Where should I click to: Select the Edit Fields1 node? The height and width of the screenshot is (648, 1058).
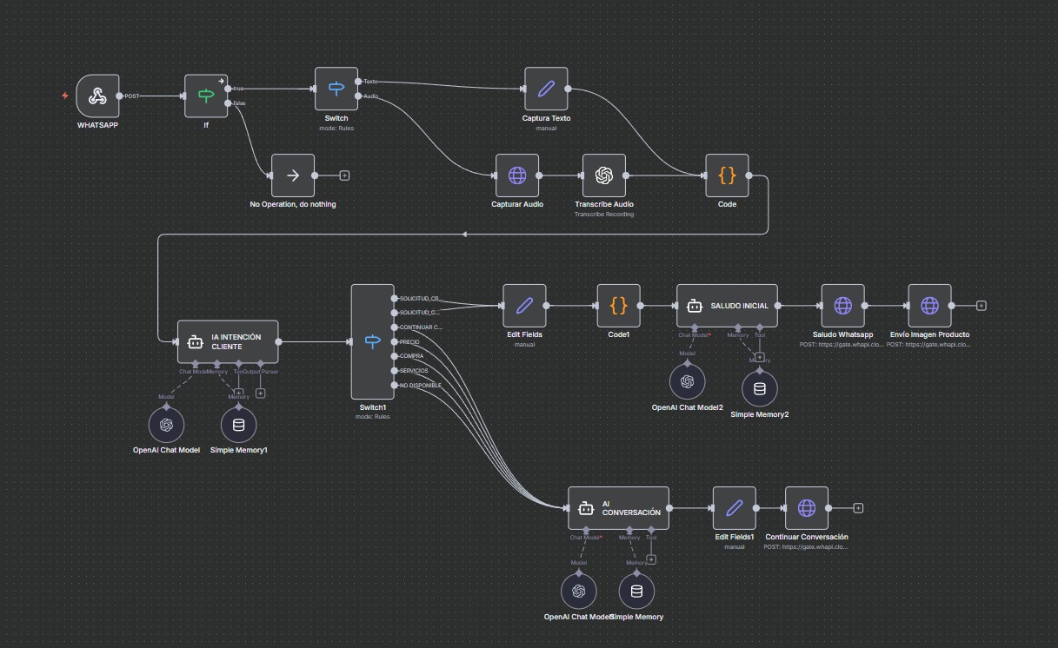pos(735,508)
